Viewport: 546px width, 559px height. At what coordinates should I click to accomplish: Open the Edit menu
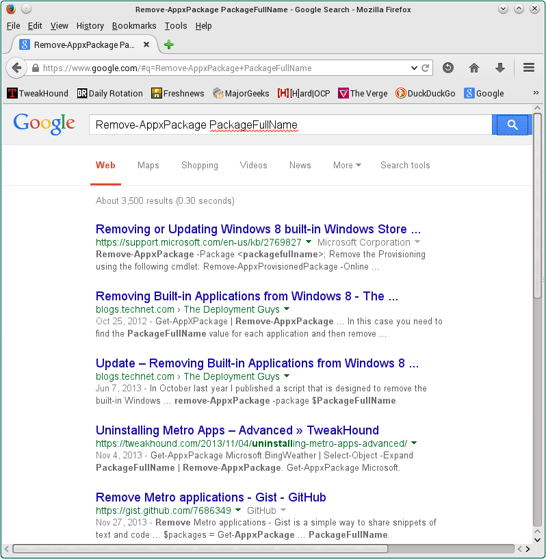35,26
